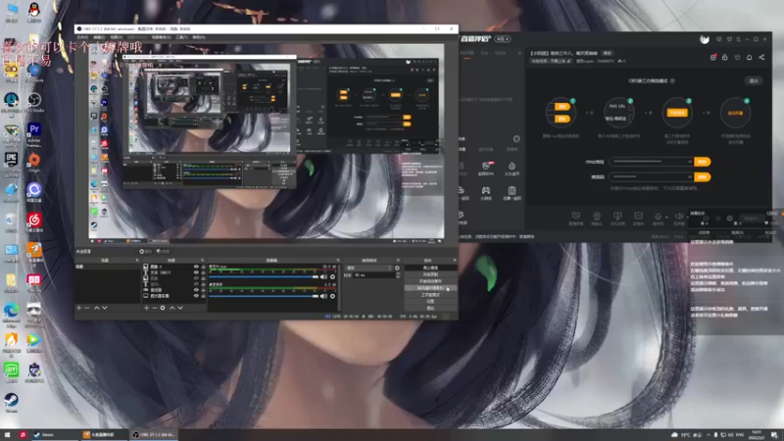The image size is (784, 441).
Task: Click speaker icon in streaming companion bottom bar
Action: (x=678, y=217)
